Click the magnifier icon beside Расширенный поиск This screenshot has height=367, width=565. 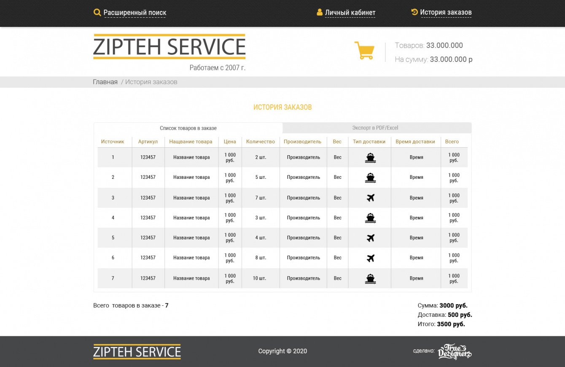point(97,13)
